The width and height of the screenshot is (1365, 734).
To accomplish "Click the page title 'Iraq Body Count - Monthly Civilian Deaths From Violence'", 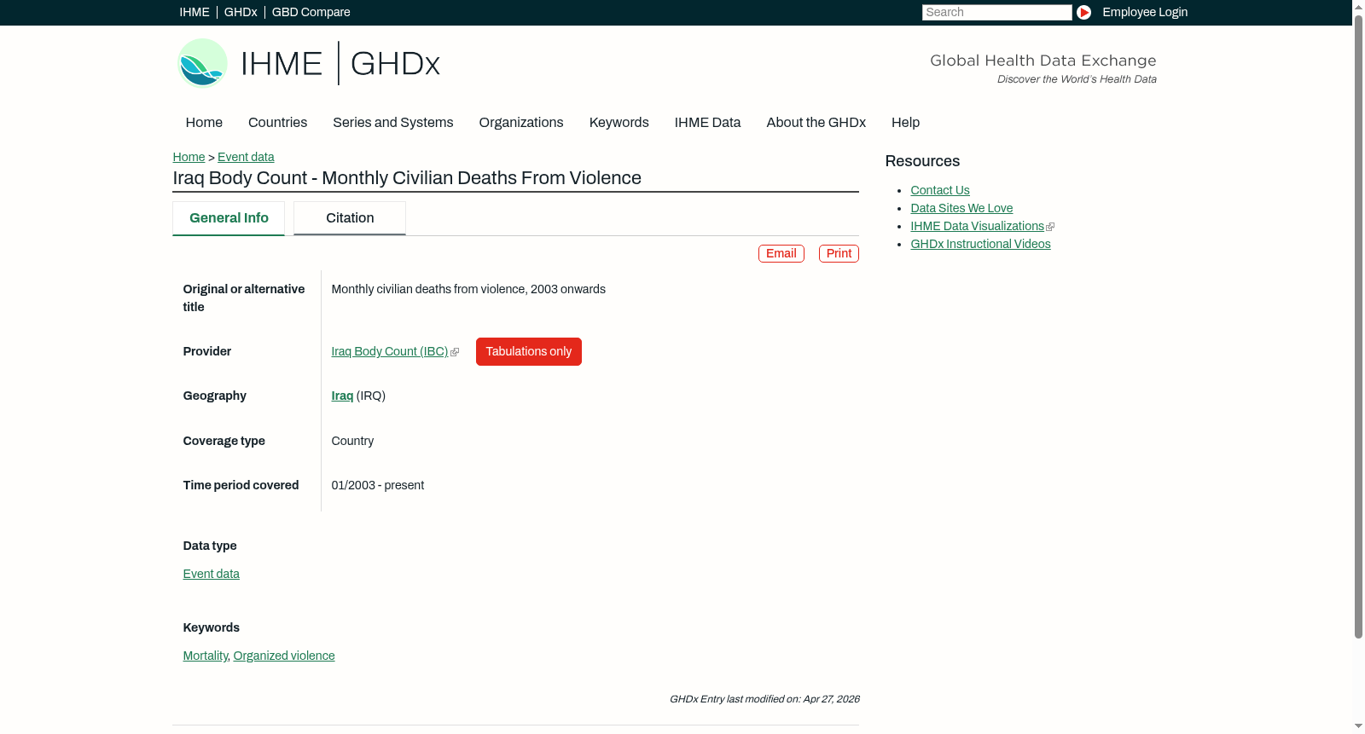I will tap(407, 178).
